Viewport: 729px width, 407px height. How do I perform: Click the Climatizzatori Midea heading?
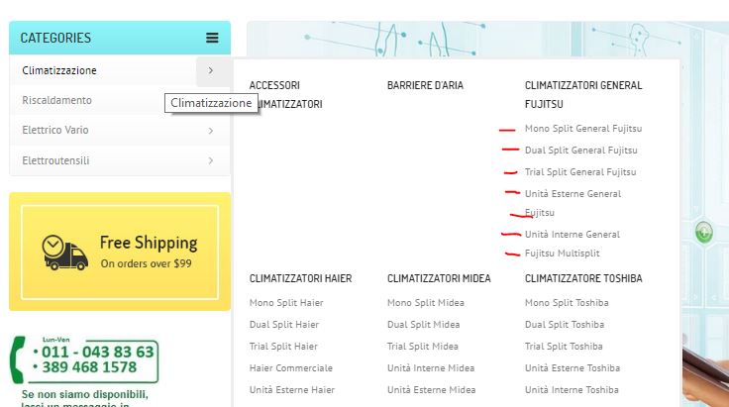pos(439,278)
